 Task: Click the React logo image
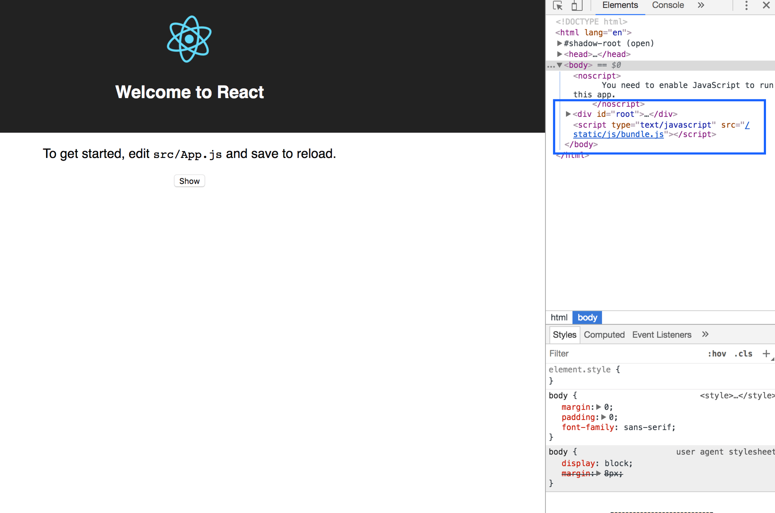189,39
